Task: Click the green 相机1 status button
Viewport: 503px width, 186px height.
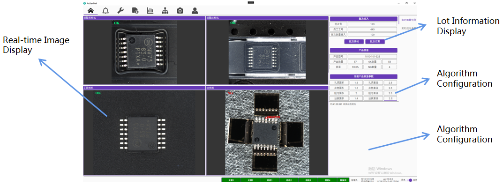Action: coord(270,180)
